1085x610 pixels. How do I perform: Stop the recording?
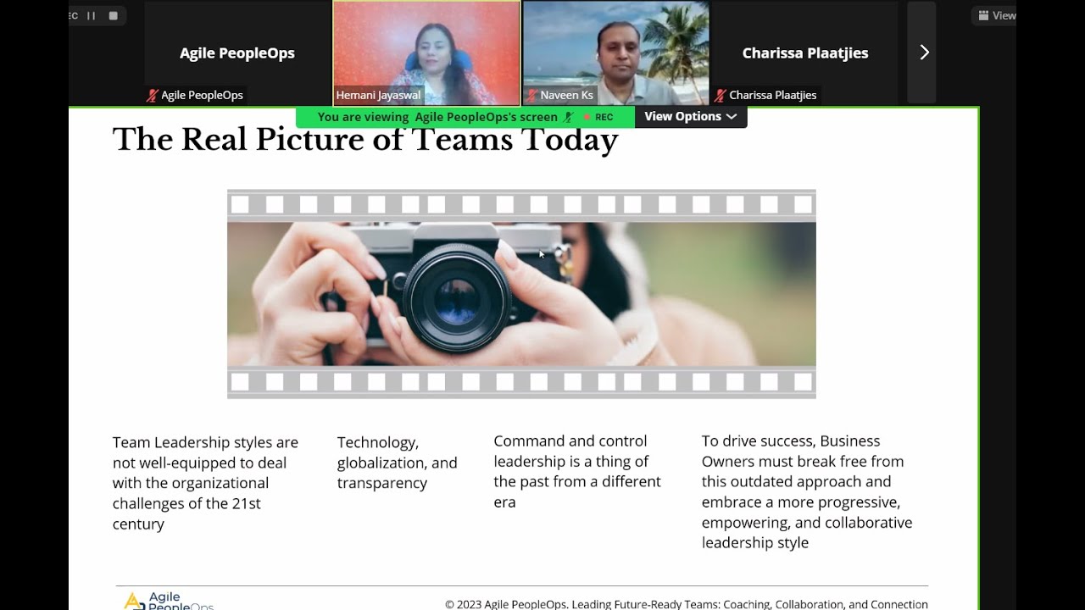click(x=114, y=15)
